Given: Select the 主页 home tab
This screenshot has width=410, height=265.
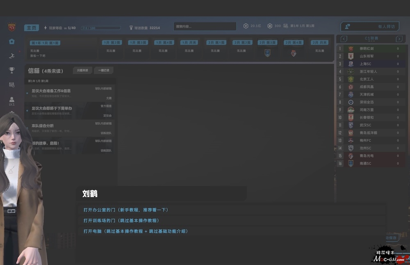Looking at the screenshot, I should (x=32, y=28).
